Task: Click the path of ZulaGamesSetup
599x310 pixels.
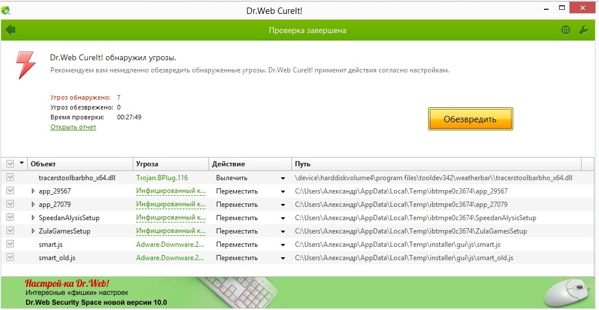Action: pos(411,231)
